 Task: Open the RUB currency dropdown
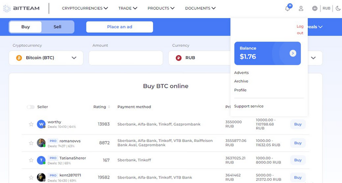click(x=199, y=58)
